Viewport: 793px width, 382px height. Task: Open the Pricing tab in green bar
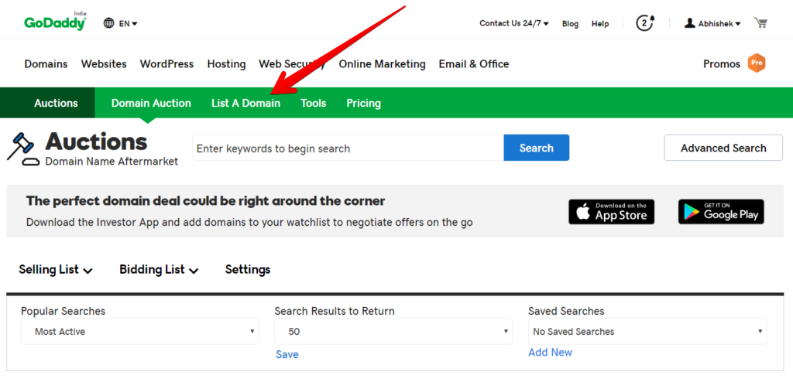coord(364,103)
